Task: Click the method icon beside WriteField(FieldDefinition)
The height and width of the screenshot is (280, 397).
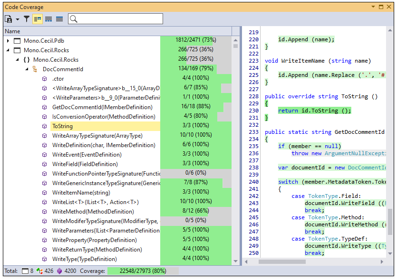Action: 45,164
